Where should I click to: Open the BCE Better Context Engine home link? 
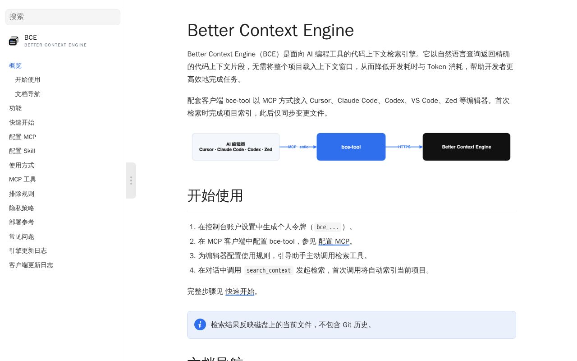pyautogui.click(x=48, y=41)
